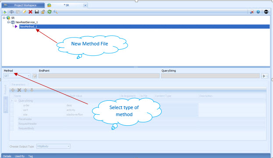
Task: Click the 'stackoverflow' default value cell
Action: click(74, 115)
